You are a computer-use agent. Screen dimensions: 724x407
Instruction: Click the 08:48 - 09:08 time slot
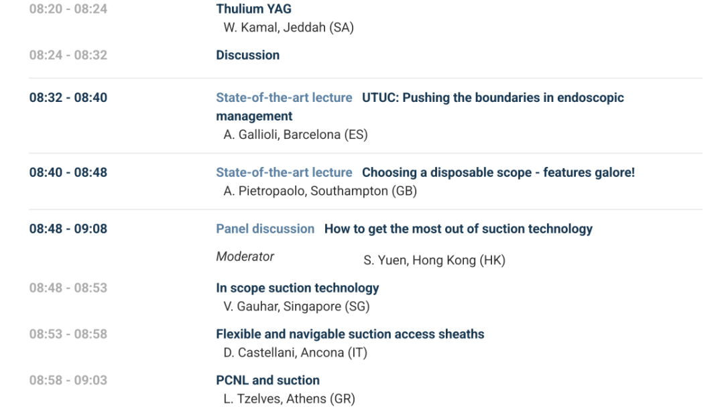[68, 229]
